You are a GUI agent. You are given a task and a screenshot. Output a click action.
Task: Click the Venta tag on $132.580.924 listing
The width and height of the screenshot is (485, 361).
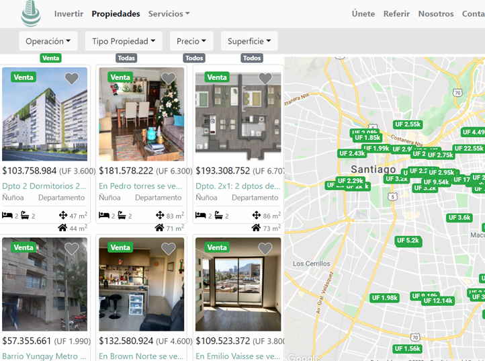tap(120, 247)
